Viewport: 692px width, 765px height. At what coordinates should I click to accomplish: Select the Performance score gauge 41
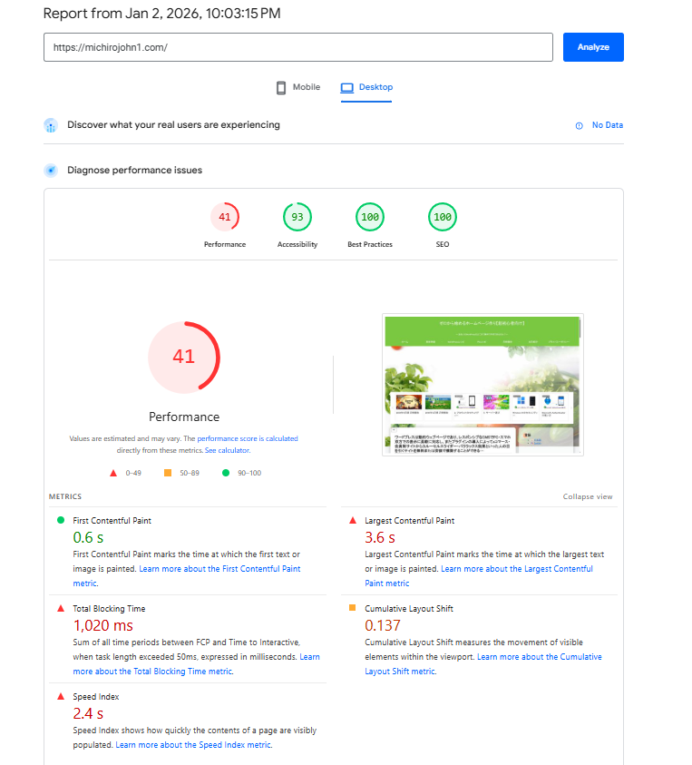tap(225, 218)
